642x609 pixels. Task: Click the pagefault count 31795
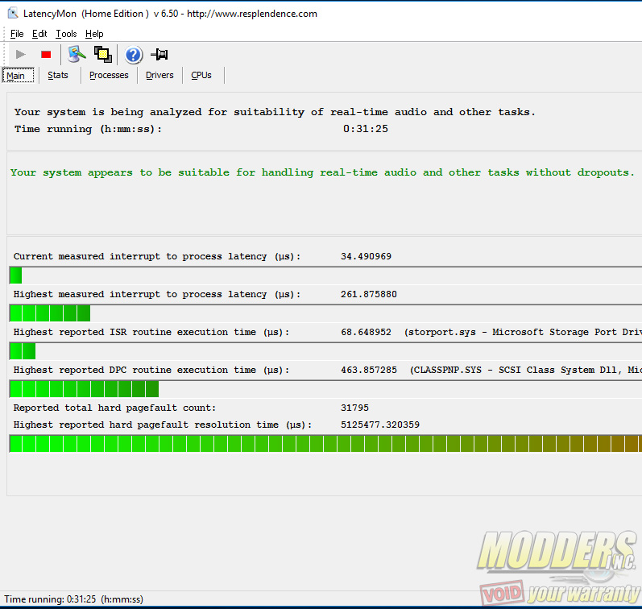354,408
